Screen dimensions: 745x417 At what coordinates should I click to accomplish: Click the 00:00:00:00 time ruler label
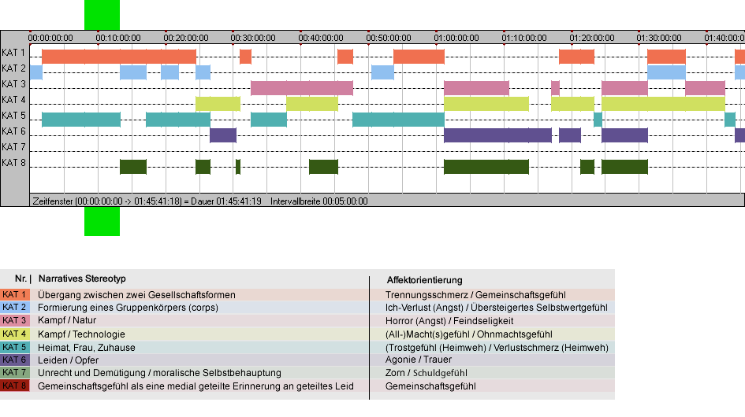click(x=50, y=38)
